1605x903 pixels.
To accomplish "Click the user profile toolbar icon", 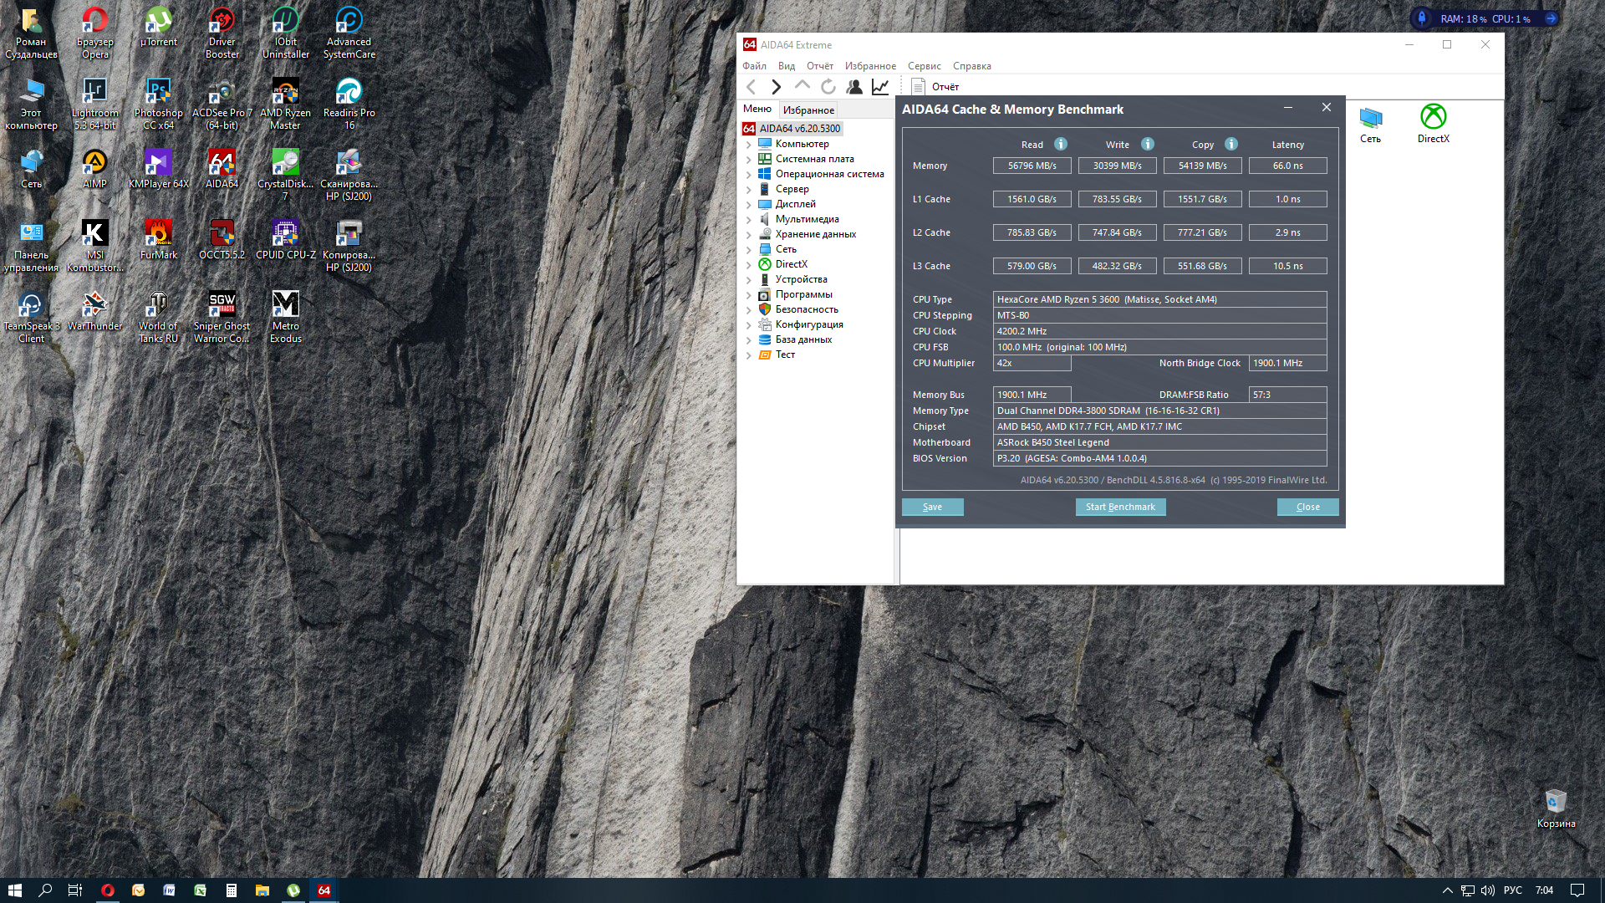I will click(853, 87).
